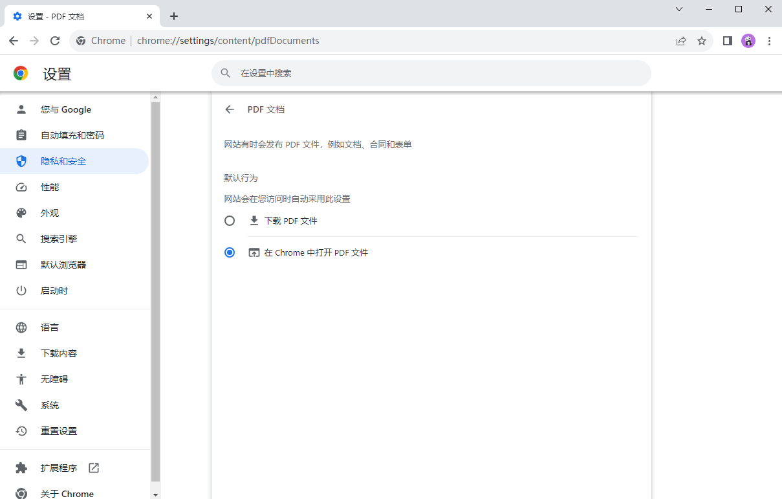Click the share page icon in address bar
The height and width of the screenshot is (499, 782).
681,41
